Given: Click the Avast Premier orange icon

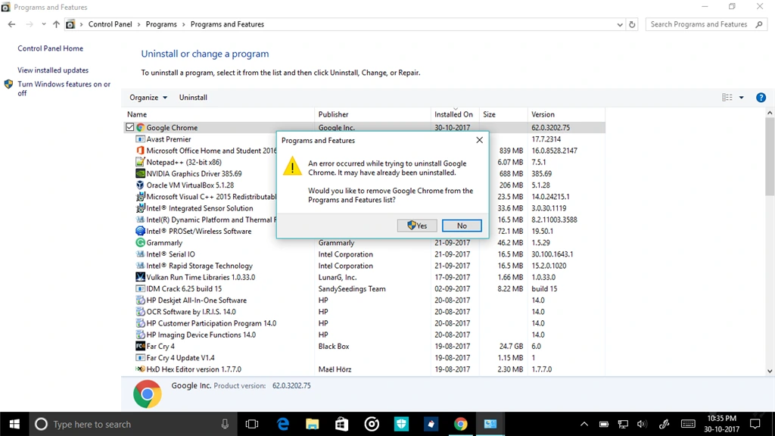Looking at the screenshot, I should pos(139,139).
